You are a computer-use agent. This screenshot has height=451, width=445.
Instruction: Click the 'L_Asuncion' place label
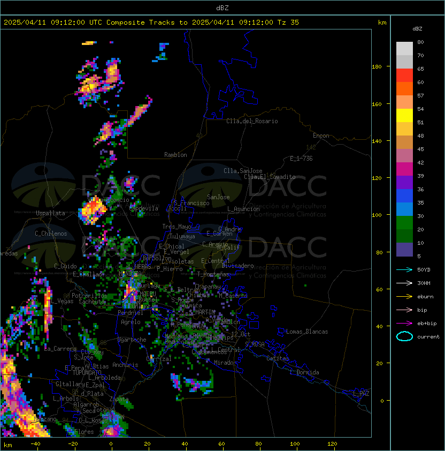pyautogui.click(x=243, y=209)
